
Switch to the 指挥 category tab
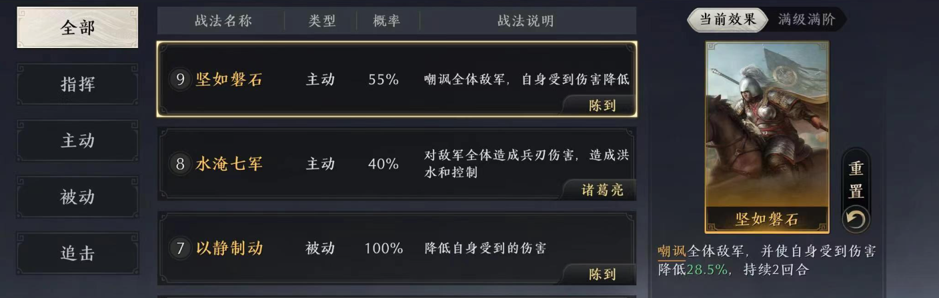77,85
